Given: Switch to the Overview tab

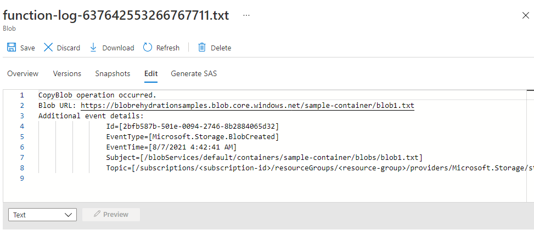Looking at the screenshot, I should pyautogui.click(x=23, y=73).
